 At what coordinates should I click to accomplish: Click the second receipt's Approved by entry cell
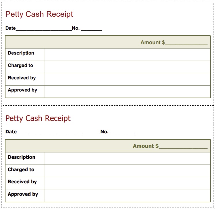[x=127, y=196]
